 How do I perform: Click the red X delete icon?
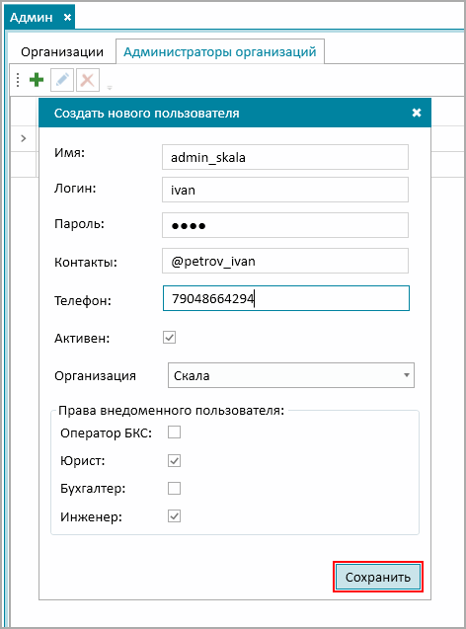pos(88,80)
